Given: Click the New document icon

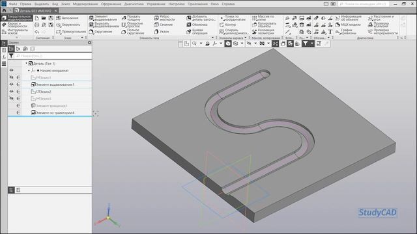Looking at the screenshot, I should [x=36, y=18].
